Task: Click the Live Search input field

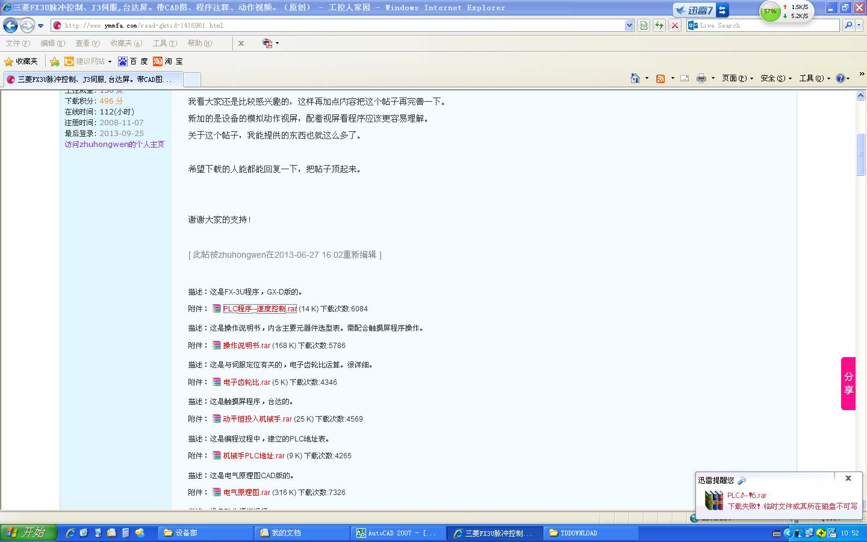Action: click(x=765, y=25)
